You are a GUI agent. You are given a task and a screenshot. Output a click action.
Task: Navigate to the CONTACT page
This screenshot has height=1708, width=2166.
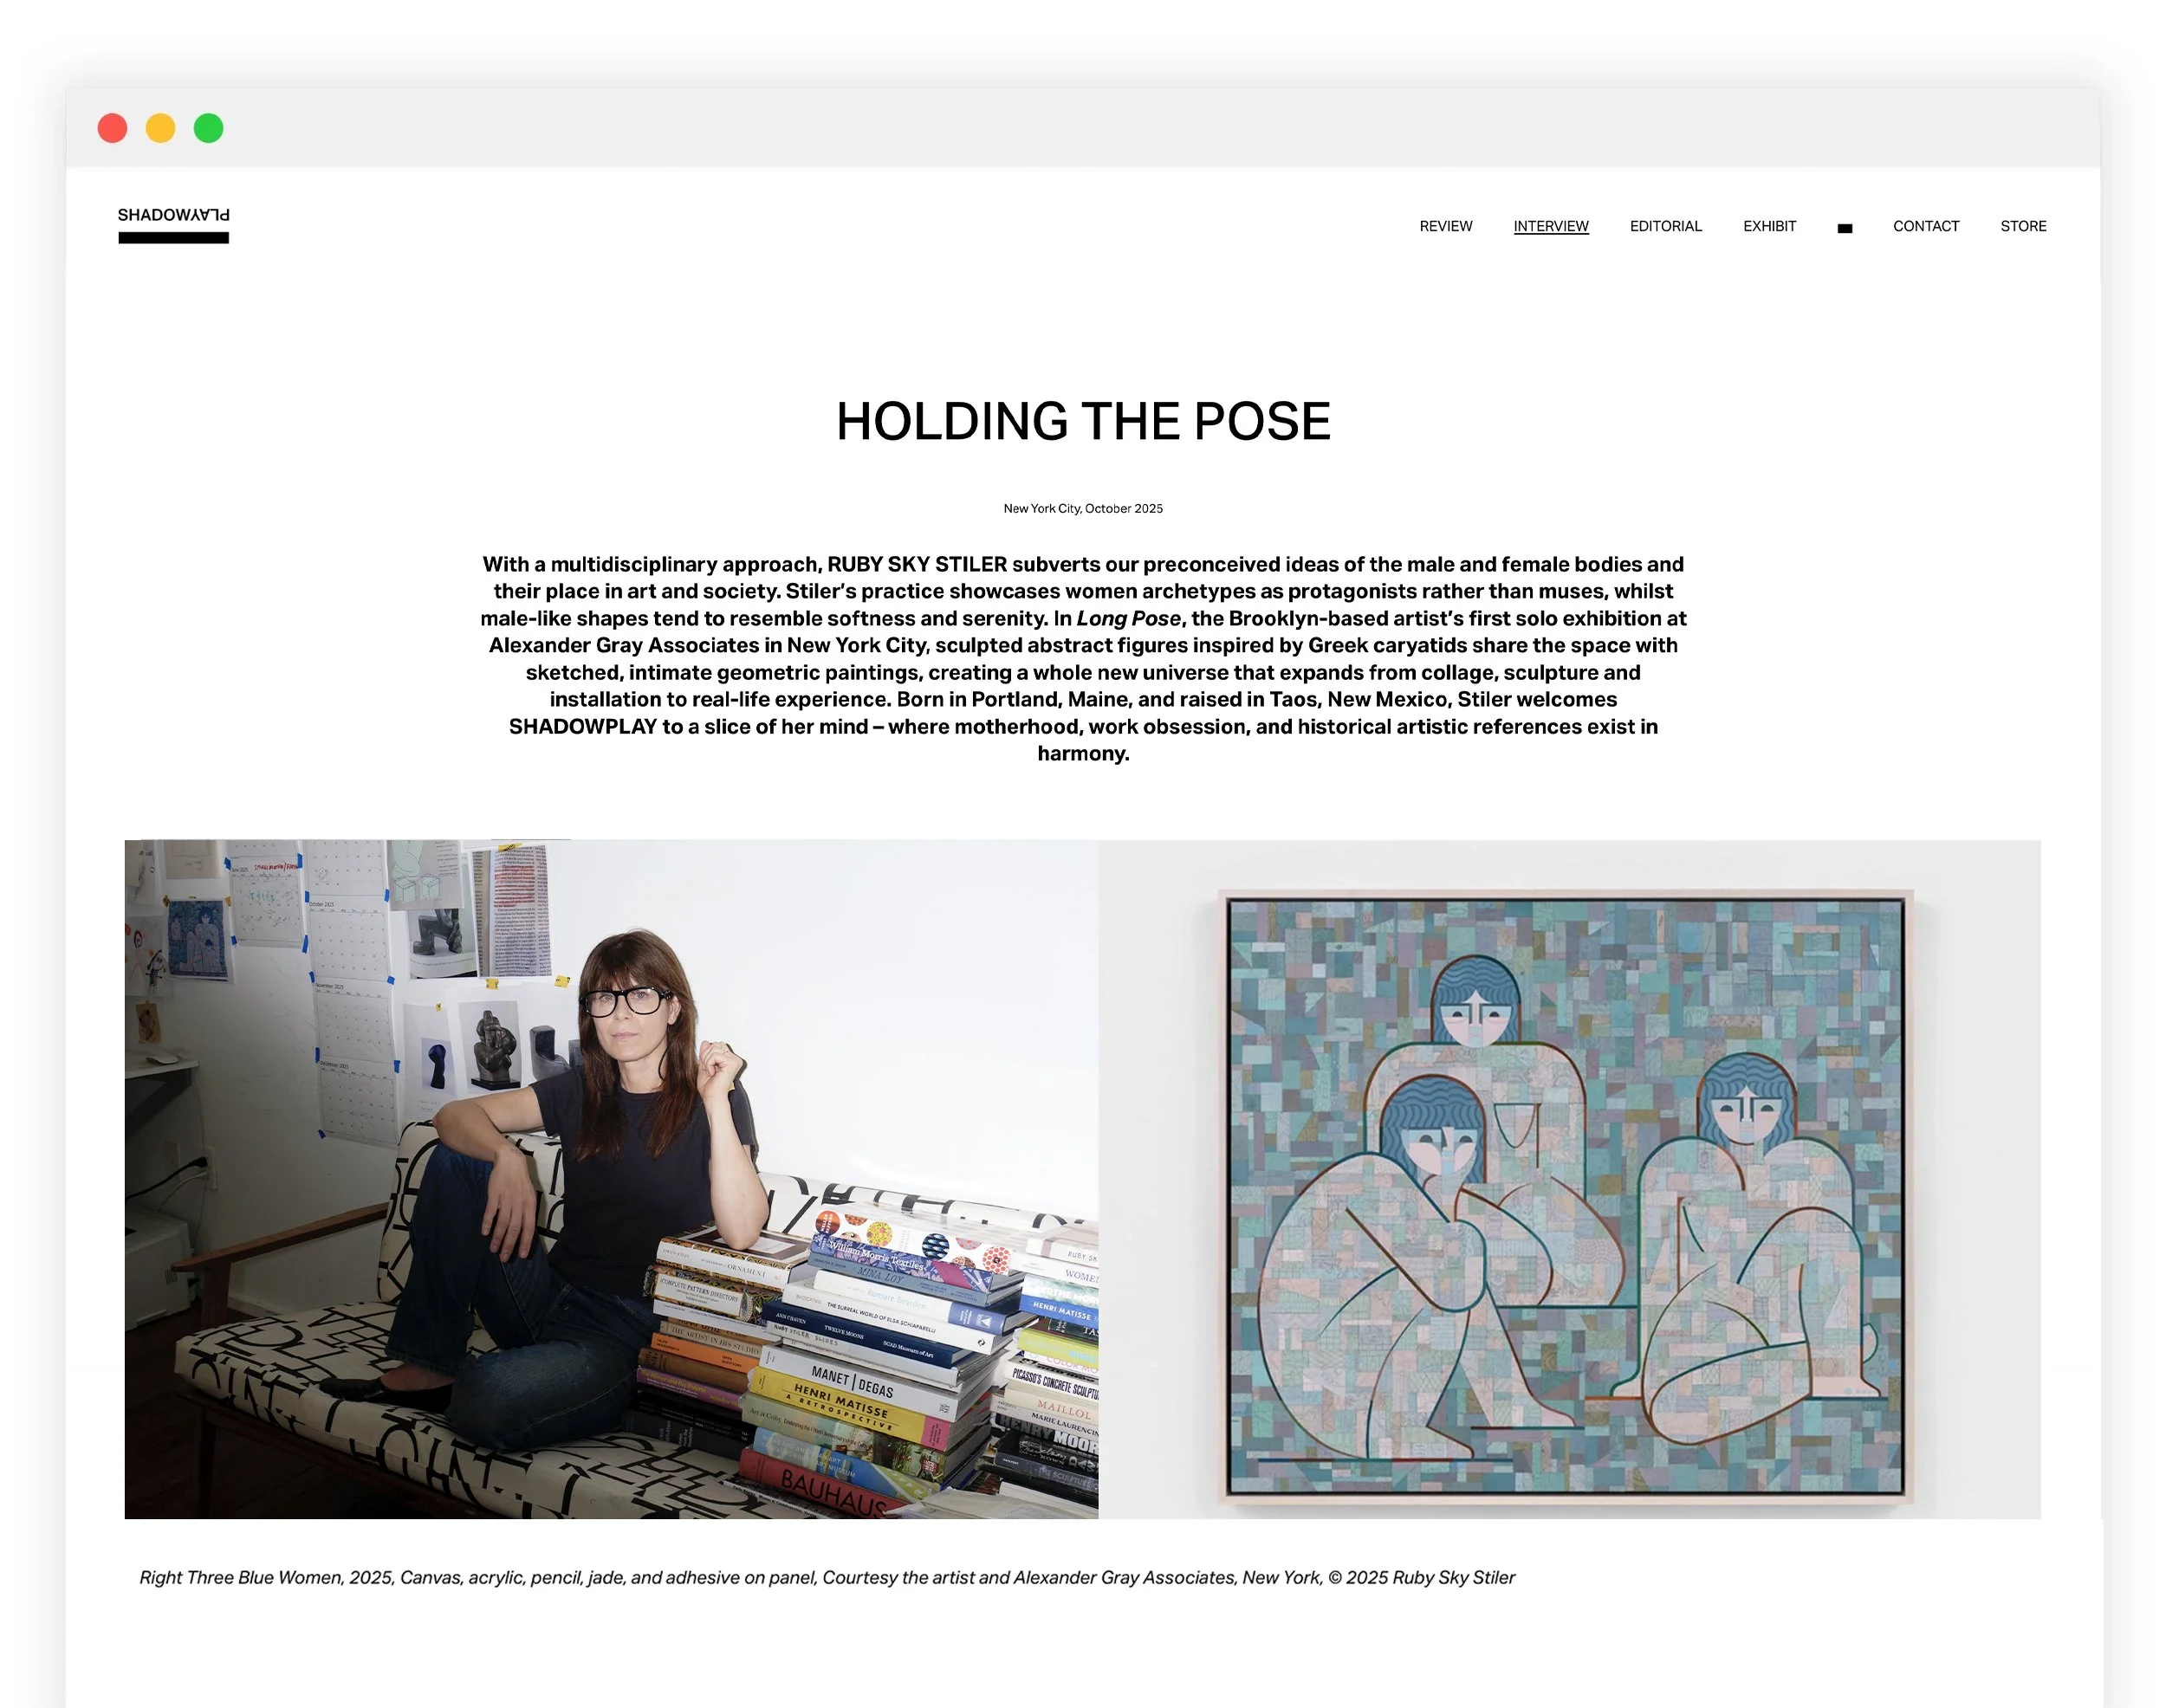coord(1925,226)
